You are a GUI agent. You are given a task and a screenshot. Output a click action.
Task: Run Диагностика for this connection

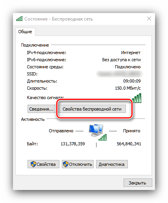click(112, 164)
